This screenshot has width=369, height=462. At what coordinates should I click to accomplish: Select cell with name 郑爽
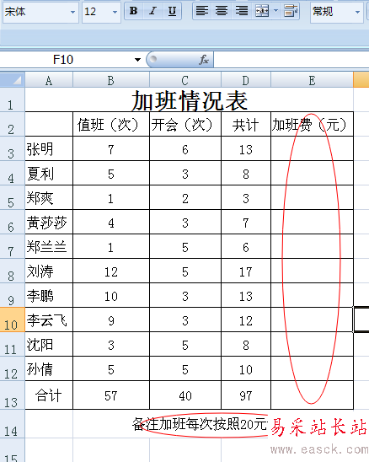(x=49, y=197)
